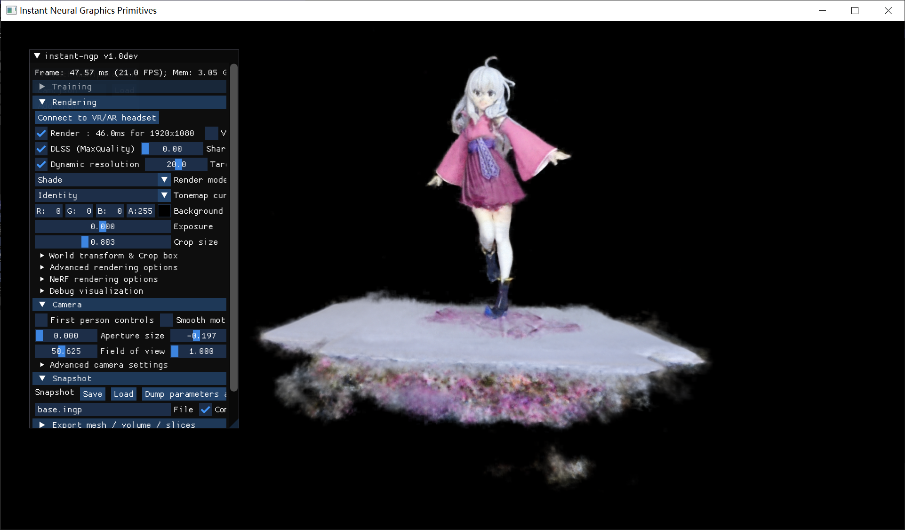Click the black Background color swatch

(x=164, y=211)
